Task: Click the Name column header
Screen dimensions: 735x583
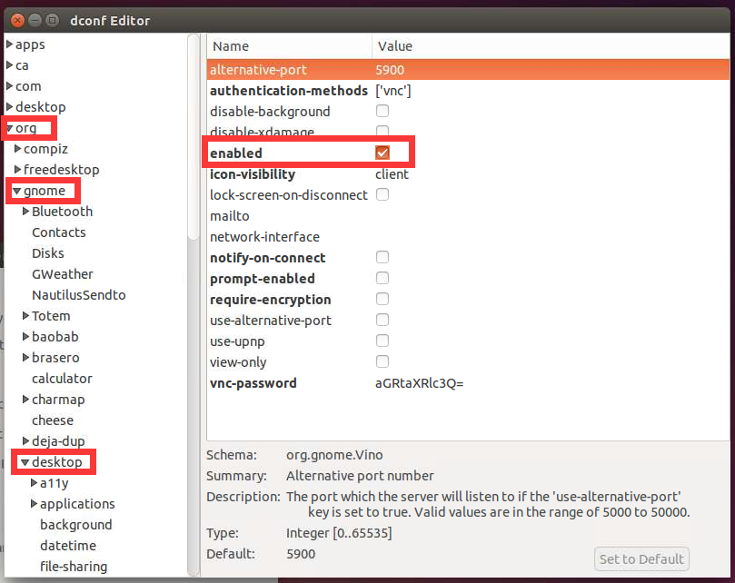Action: click(289, 46)
